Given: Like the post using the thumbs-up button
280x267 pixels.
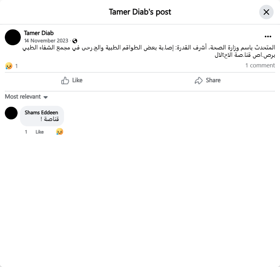Looking at the screenshot, I should 72,80.
